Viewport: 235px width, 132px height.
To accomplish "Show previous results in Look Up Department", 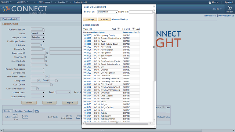I will click(x=118, y=29).
